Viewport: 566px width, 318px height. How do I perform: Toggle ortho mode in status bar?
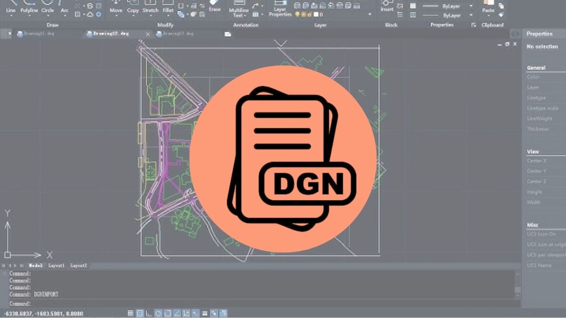coord(150,313)
